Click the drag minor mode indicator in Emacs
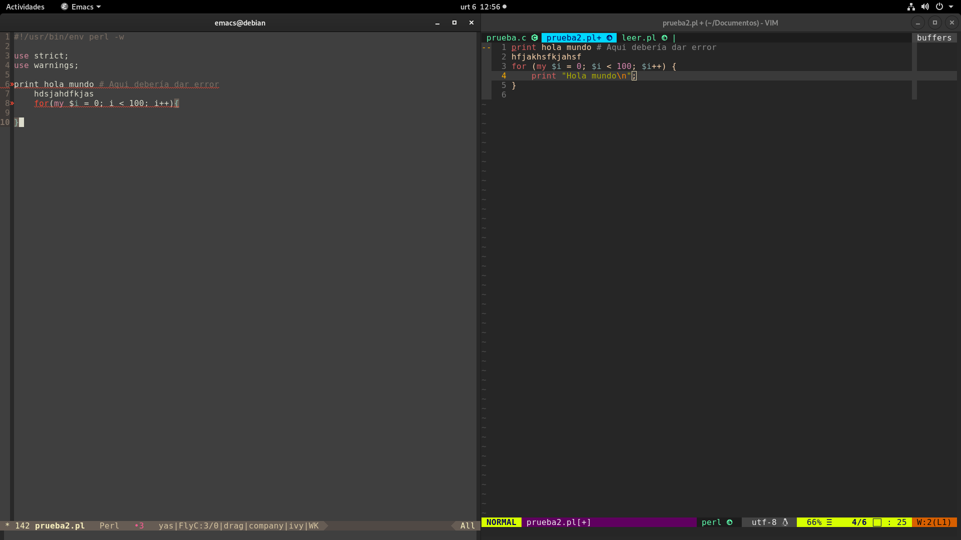 pyautogui.click(x=233, y=525)
